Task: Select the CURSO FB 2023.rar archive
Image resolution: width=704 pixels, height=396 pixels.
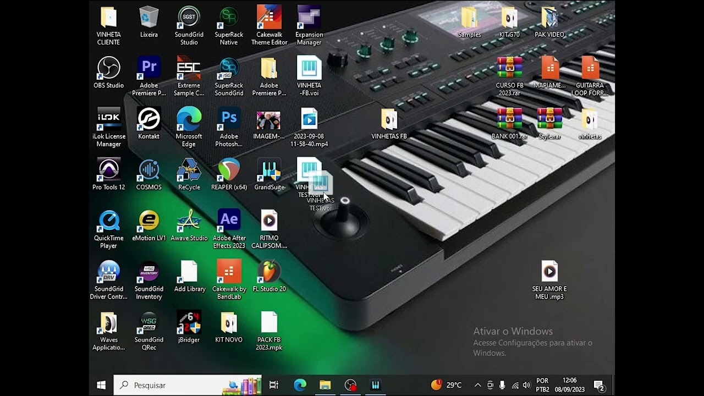Action: click(509, 76)
